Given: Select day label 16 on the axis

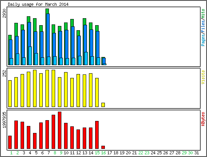Looking at the screenshot, I should click(103, 153).
